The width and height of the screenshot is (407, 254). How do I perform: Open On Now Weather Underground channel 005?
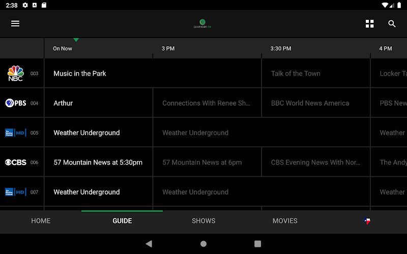(99, 133)
